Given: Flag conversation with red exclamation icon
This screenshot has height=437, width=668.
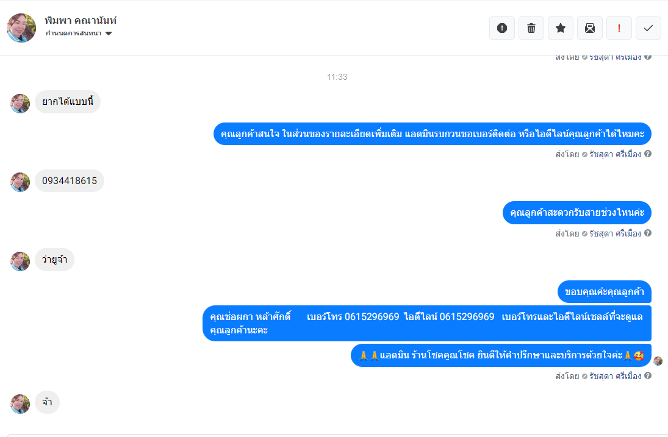Looking at the screenshot, I should coord(619,28).
